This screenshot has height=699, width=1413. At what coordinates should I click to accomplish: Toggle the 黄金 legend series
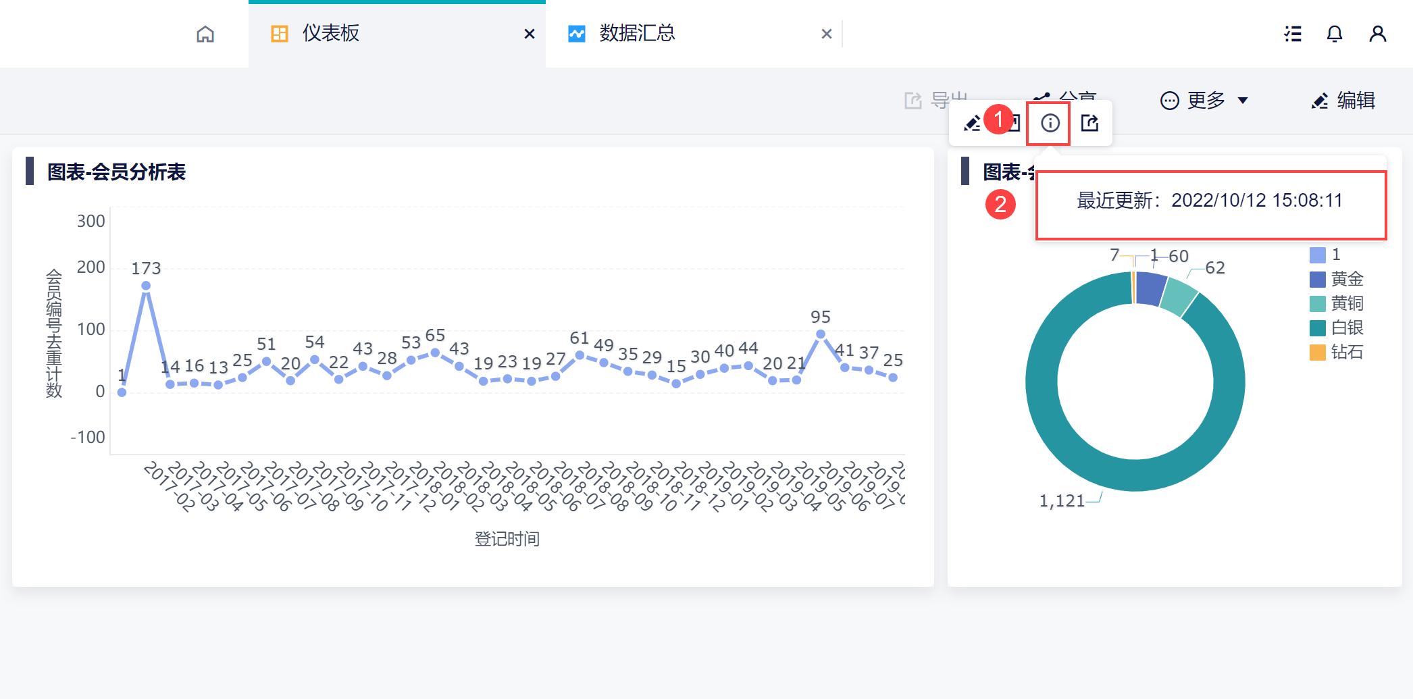coord(1337,279)
